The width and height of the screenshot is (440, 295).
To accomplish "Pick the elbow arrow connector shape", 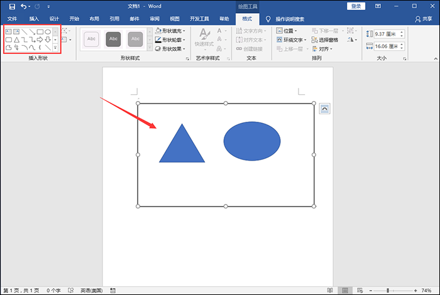I will tap(32, 40).
